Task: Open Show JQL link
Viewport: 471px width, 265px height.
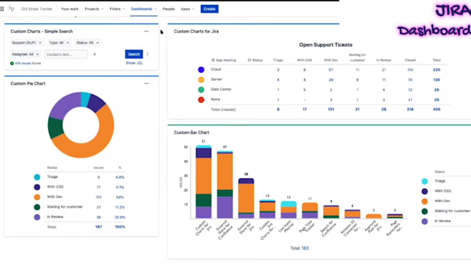Action: click(x=134, y=63)
